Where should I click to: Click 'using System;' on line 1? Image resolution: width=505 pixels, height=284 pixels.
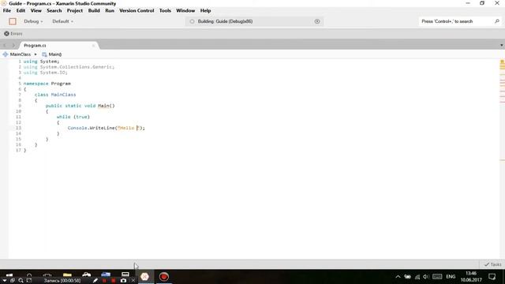(x=41, y=62)
